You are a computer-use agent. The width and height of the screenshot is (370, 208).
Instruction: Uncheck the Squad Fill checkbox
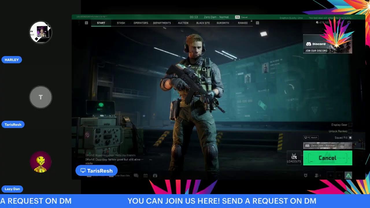point(350,138)
